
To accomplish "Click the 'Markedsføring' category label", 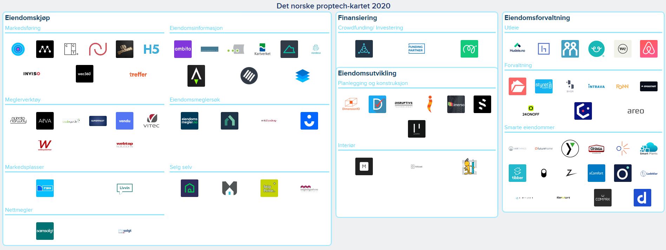I will tap(23, 28).
